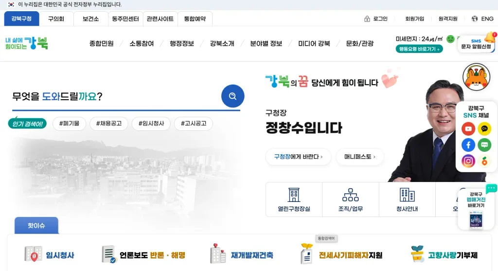Click the 통합검색어 tooltip label
The image size is (498, 271).
(326, 238)
